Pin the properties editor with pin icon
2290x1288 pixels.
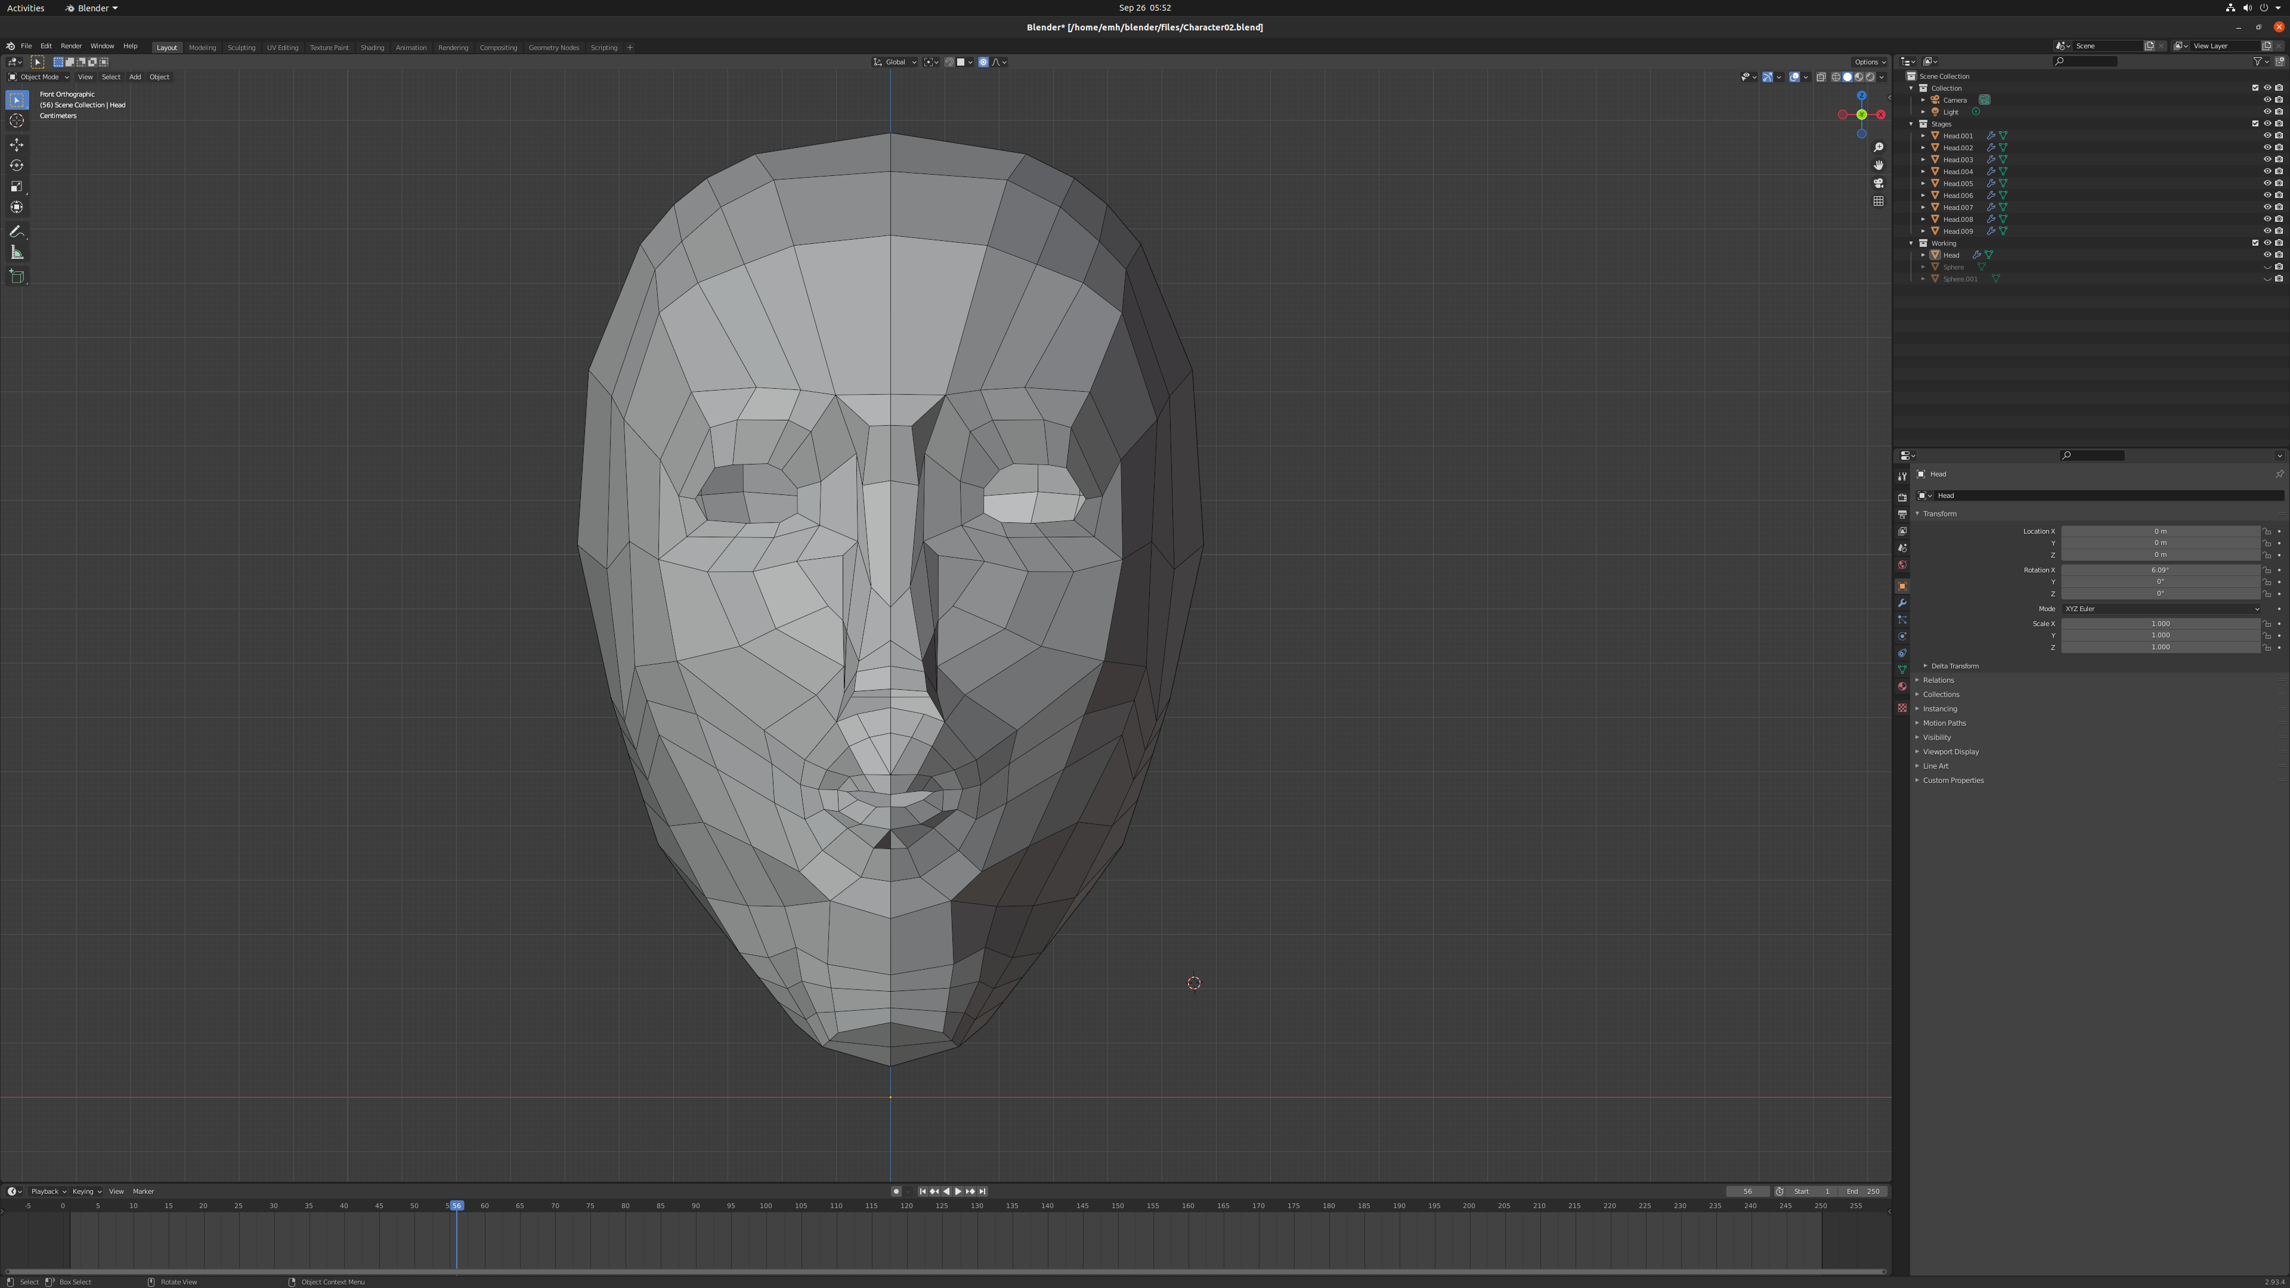(x=2279, y=474)
